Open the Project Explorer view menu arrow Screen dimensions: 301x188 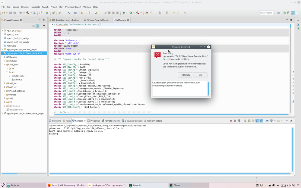(x=44, y=26)
